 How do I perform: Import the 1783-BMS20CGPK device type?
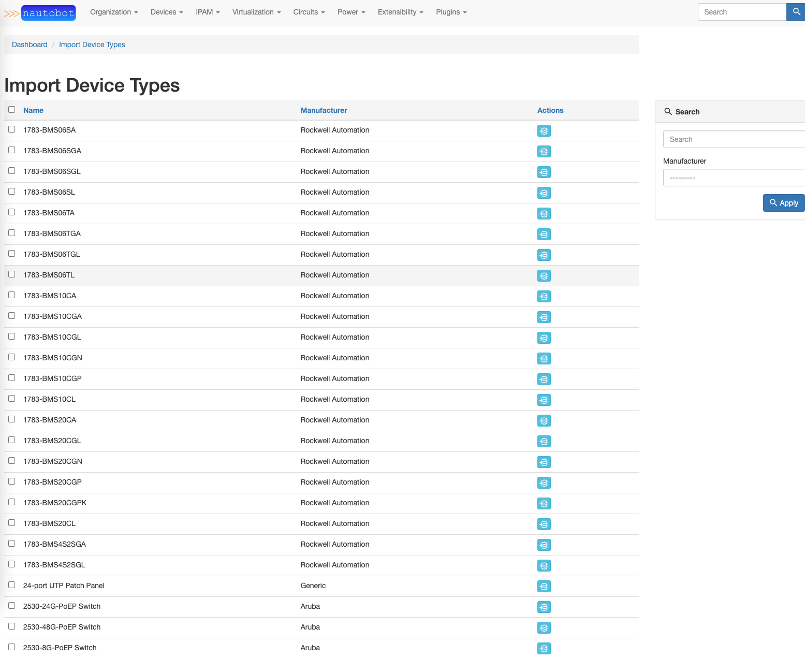click(x=544, y=503)
